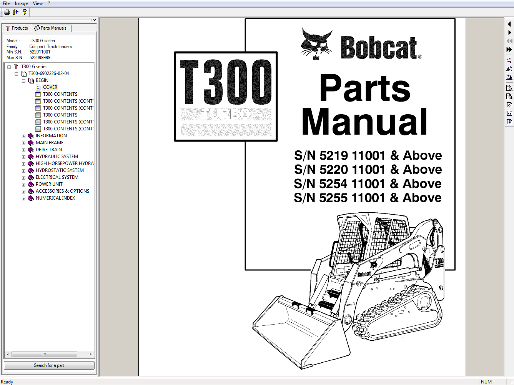Rotate the image clockwise
The width and height of the screenshot is (514, 385).
click(x=509, y=77)
